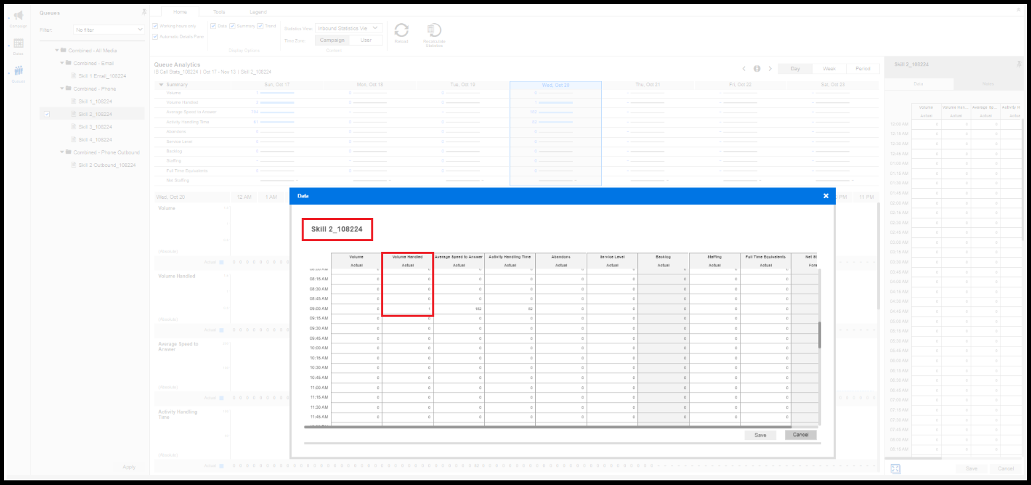
Task: Toggle the Summary display checkbox
Action: pyautogui.click(x=233, y=26)
